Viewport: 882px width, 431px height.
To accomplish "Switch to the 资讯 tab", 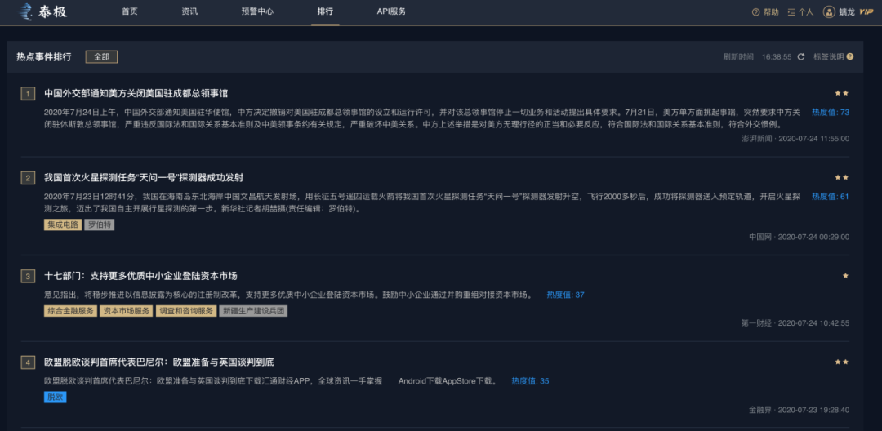I will pyautogui.click(x=189, y=11).
